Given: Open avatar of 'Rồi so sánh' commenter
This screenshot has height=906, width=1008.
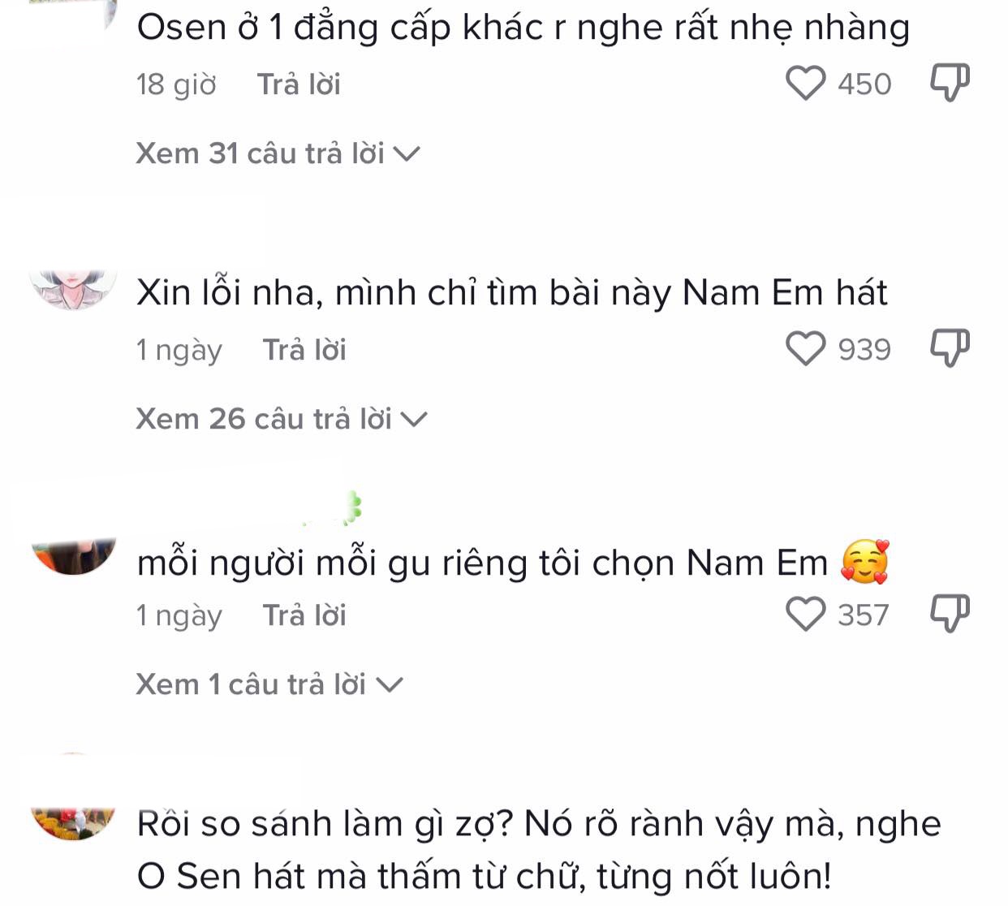Looking at the screenshot, I should (x=73, y=823).
